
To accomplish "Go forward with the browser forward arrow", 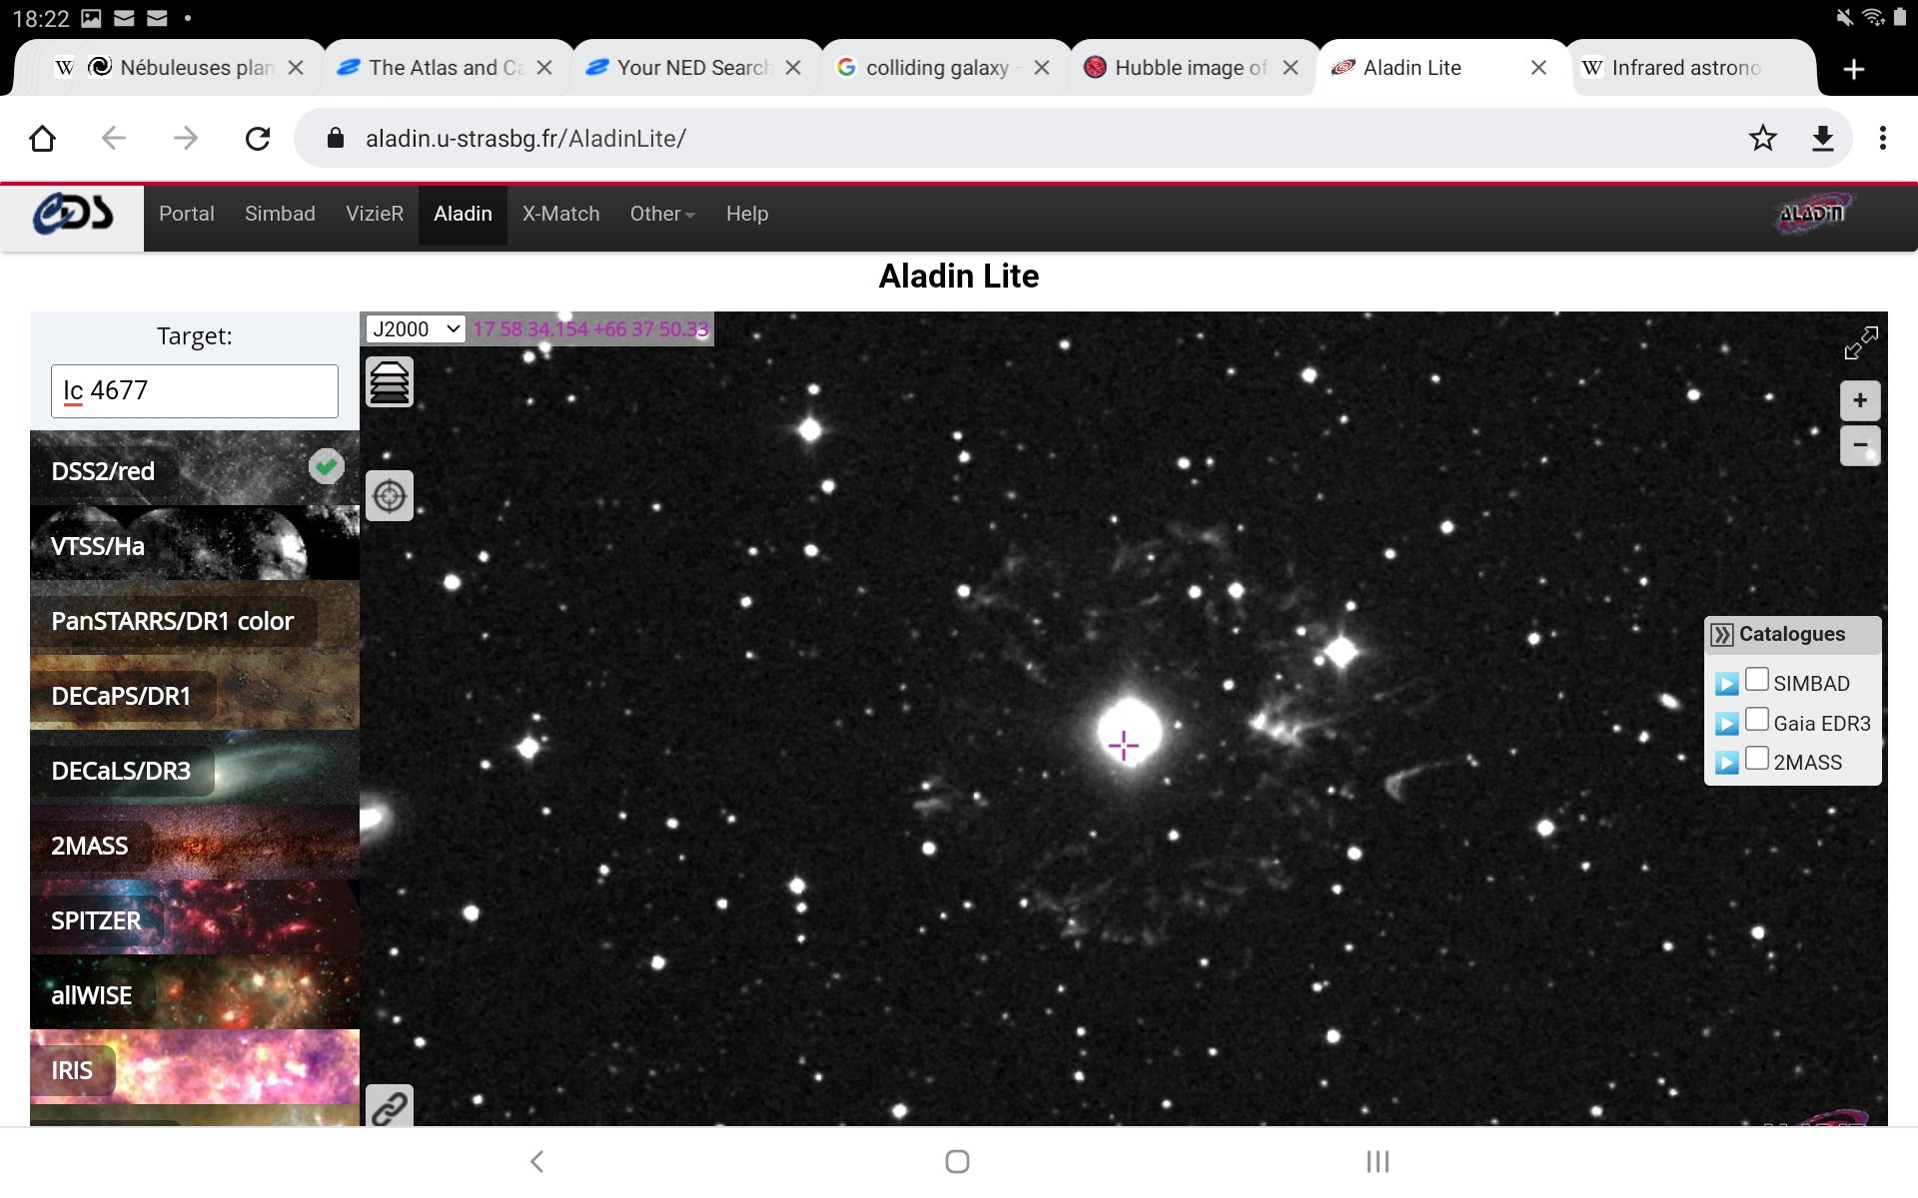I will click(x=186, y=138).
